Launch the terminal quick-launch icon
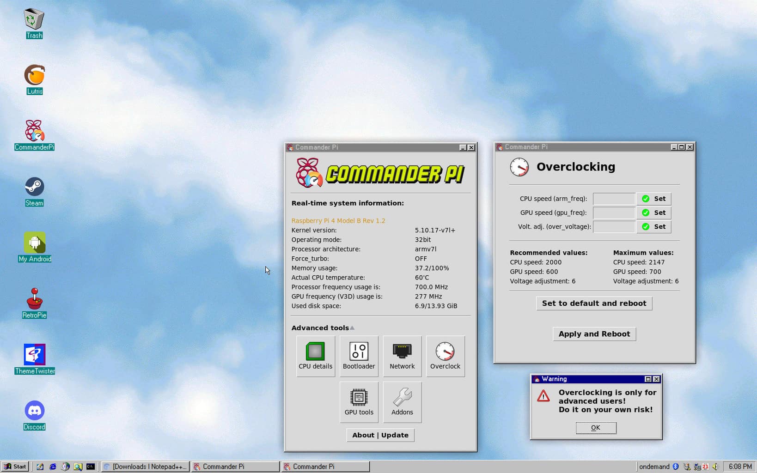 (91, 467)
